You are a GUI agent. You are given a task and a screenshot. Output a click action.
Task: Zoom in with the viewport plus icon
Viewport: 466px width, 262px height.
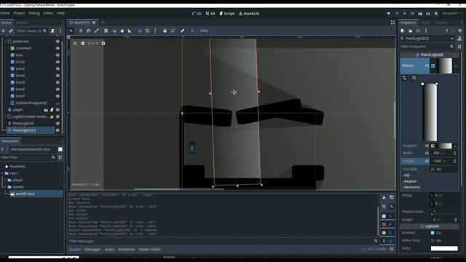click(x=103, y=44)
